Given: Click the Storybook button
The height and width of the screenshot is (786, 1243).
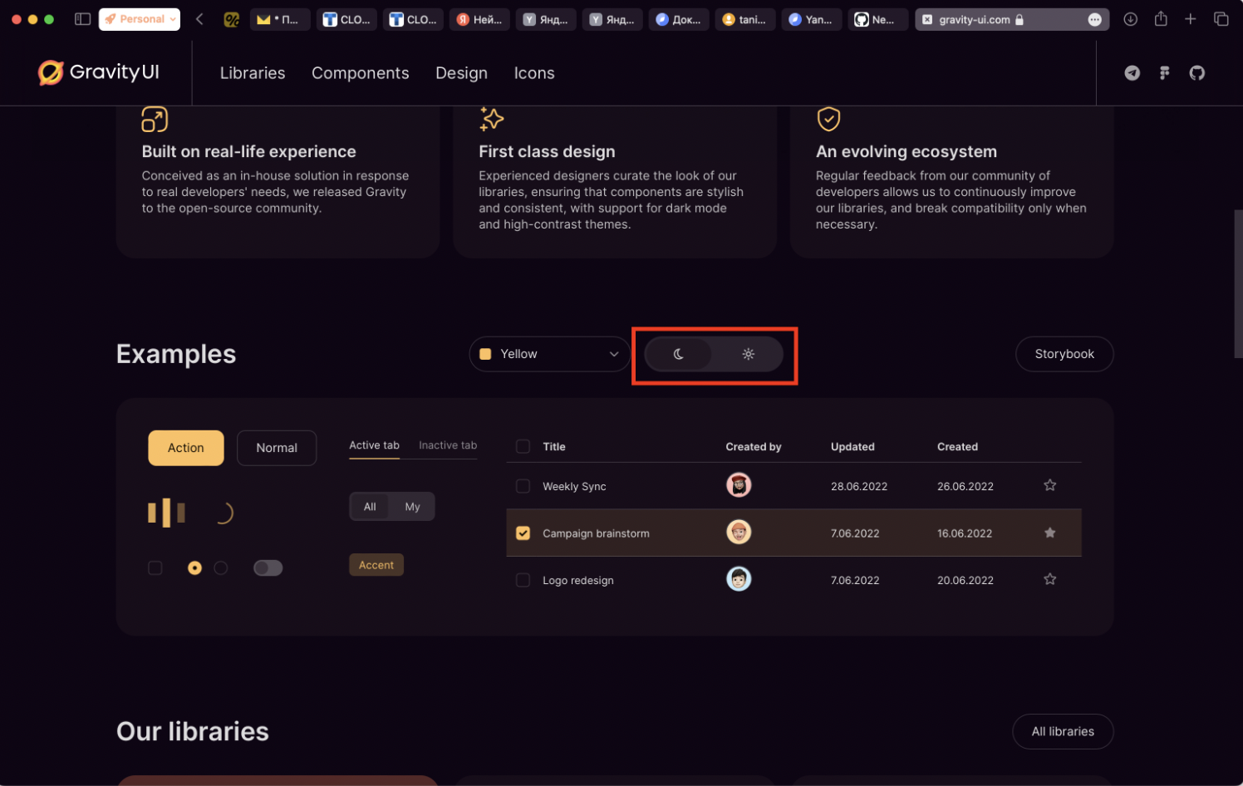Looking at the screenshot, I should (x=1064, y=354).
